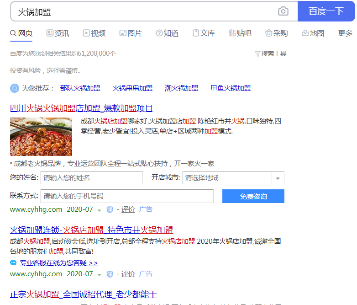Switch to the 知道 tab
The image size is (357, 305).
[x=167, y=33]
